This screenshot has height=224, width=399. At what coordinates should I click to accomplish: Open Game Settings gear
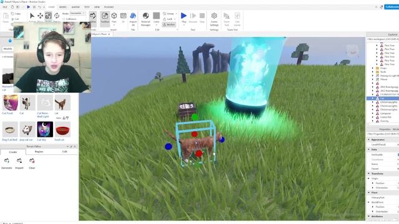214,19
